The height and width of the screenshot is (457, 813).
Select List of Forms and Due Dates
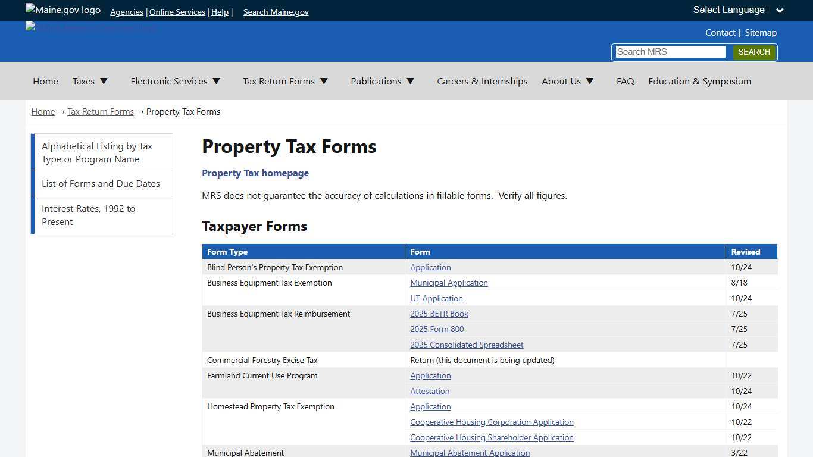click(x=101, y=183)
